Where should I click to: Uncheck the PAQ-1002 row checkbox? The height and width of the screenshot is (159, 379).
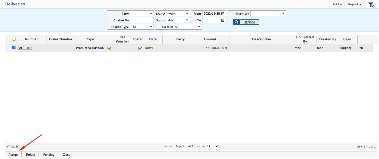coord(14,48)
